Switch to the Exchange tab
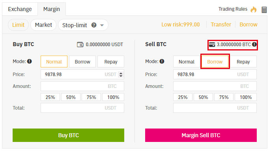Screen dimensions: 269x151 (x=20, y=9)
